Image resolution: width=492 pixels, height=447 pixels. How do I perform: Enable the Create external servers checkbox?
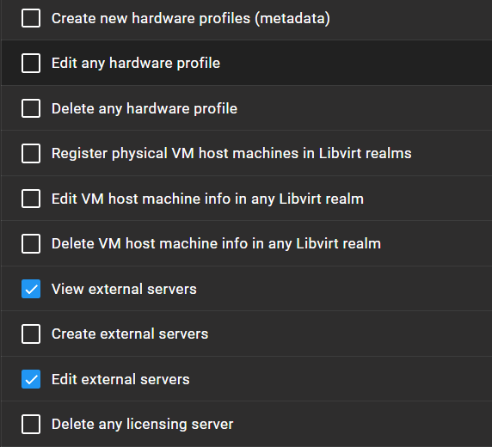[x=31, y=334]
